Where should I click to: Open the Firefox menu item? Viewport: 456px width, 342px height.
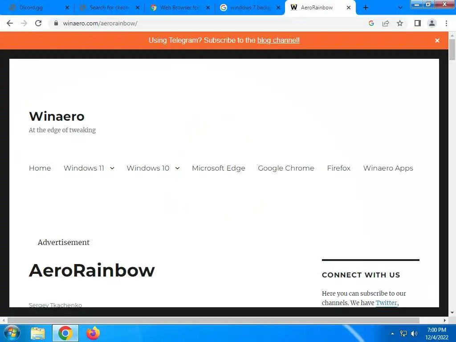[x=338, y=168]
